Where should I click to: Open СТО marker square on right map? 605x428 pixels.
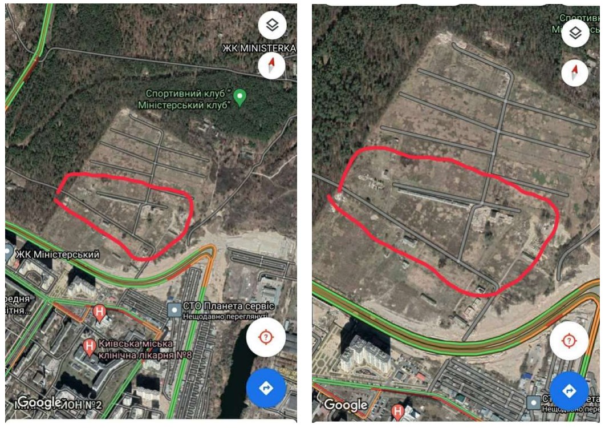(534, 402)
